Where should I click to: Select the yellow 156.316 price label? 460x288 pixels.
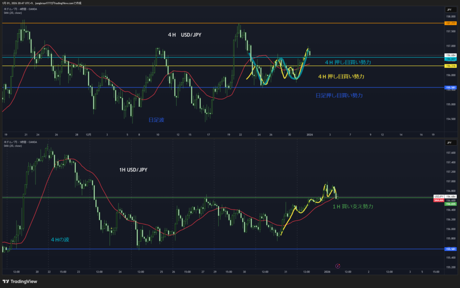coord(450,66)
